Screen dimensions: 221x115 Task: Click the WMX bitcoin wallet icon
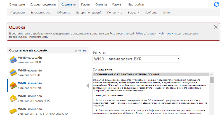[13, 98]
